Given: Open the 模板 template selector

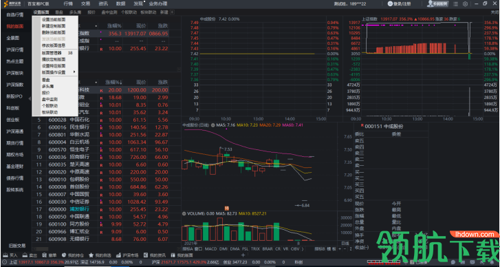Looking at the screenshot, I should pyautogui.click(x=331, y=249).
